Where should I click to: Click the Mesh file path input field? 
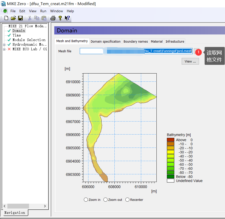pyautogui.click(x=92, y=51)
